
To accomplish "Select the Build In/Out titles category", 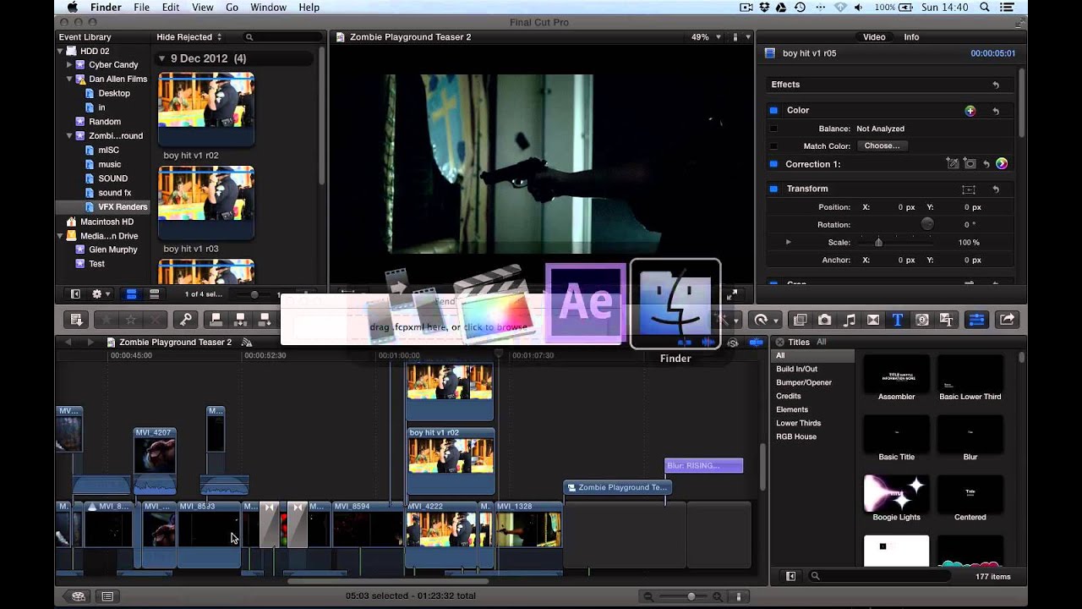I will [797, 369].
